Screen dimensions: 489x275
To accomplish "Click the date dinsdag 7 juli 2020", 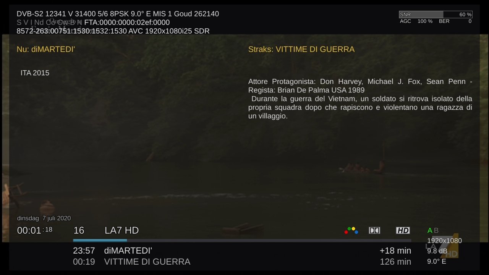I will (44, 218).
